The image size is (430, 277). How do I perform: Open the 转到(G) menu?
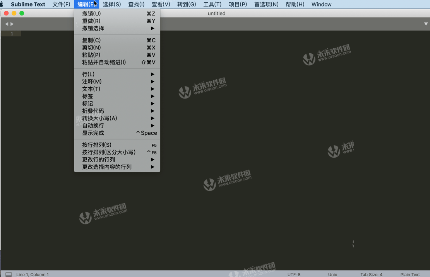pos(187,4)
